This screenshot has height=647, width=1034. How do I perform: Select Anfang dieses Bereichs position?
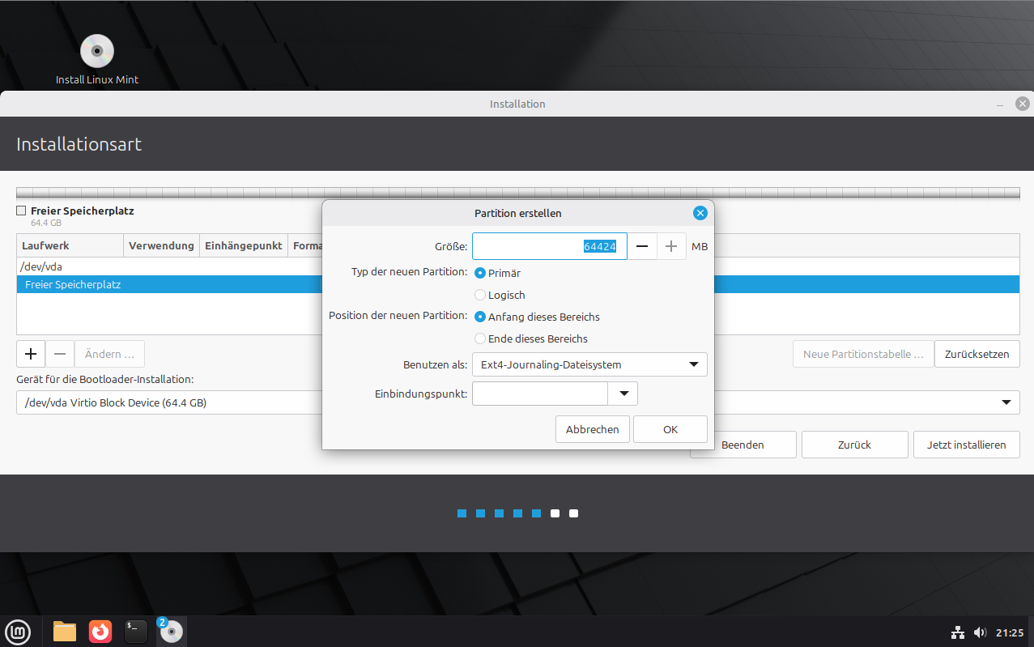pos(480,317)
